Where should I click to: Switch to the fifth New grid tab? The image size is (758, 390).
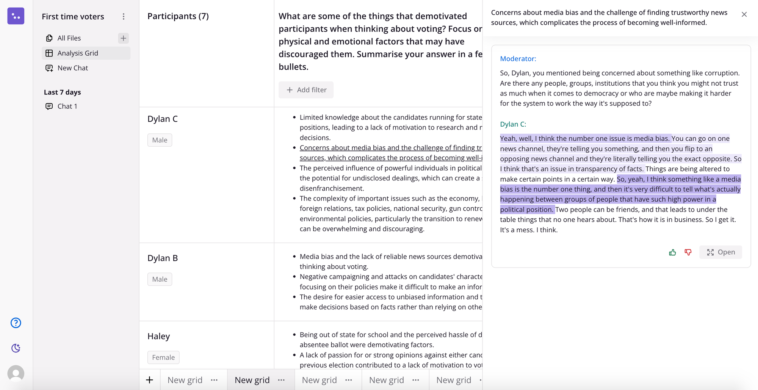point(454,380)
